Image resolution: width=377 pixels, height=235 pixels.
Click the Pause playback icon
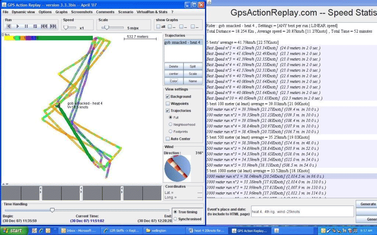click(x=26, y=26)
